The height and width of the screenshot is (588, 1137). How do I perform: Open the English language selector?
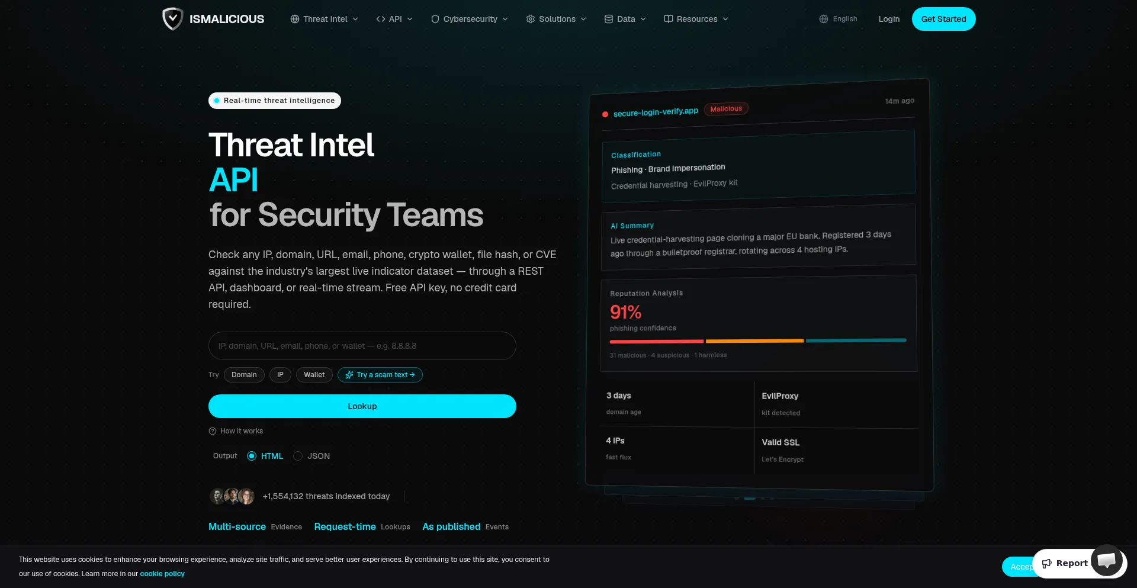tap(838, 19)
